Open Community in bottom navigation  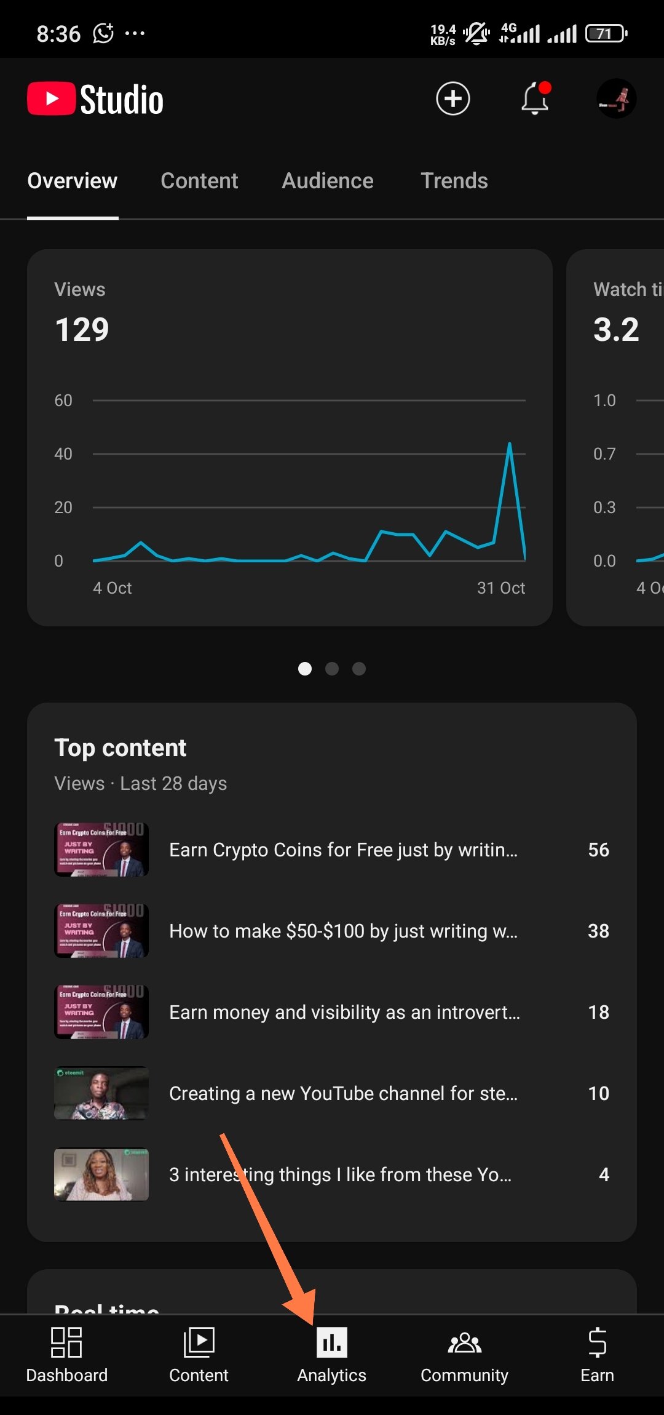(x=464, y=1355)
